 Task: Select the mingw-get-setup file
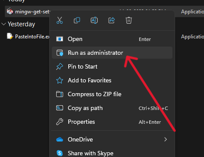pyautogui.click(x=32, y=12)
